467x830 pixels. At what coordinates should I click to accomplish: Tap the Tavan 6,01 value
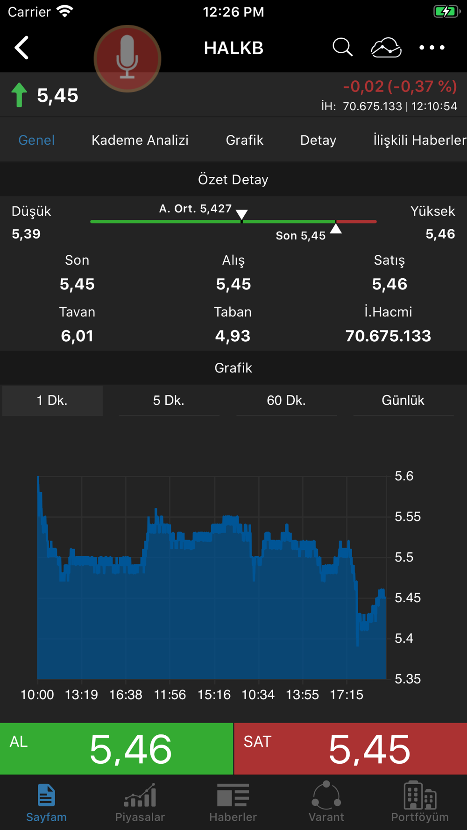point(77,336)
